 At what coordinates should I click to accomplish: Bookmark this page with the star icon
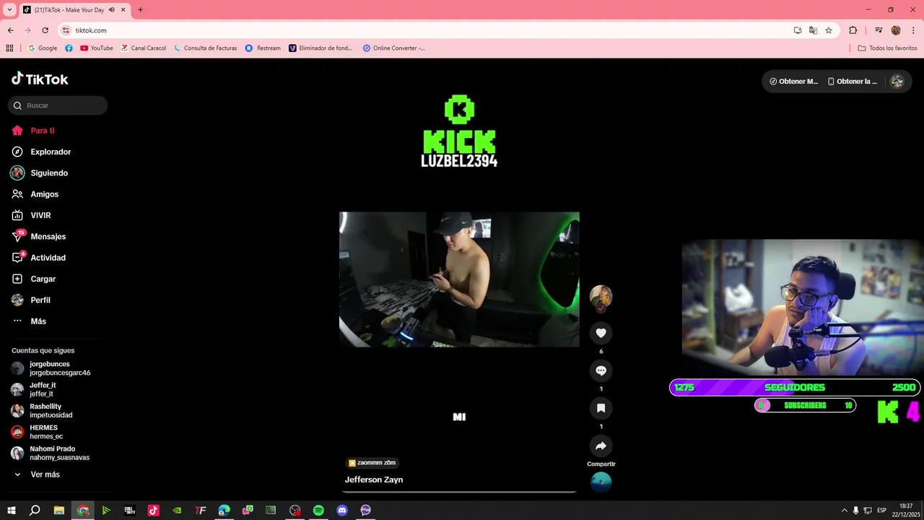pos(829,30)
